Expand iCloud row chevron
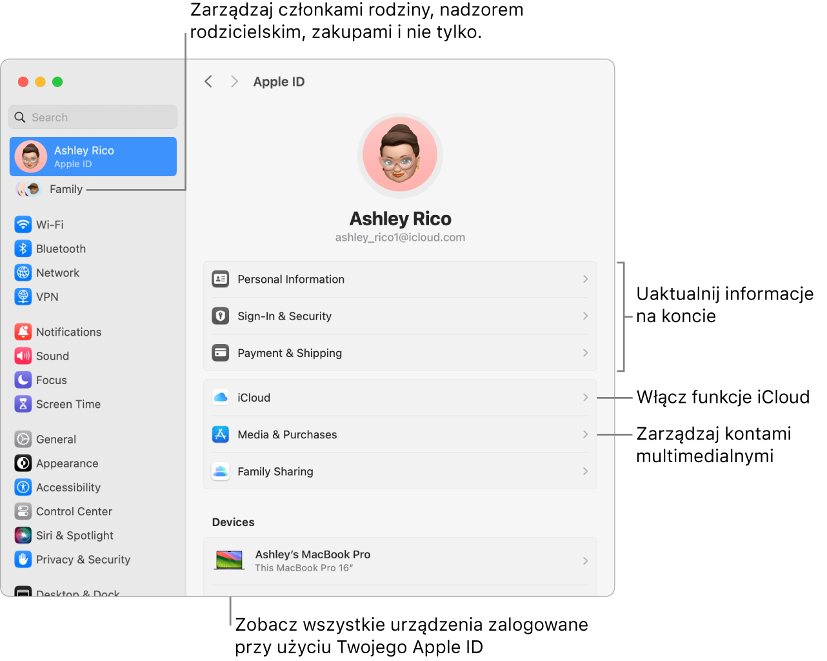This screenshot has width=827, height=661. (x=585, y=398)
